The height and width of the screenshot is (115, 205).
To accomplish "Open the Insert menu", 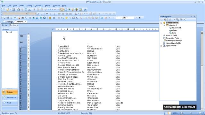I will [x=22, y=6].
